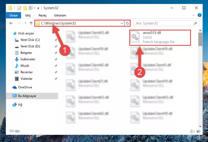Open Yerel Disk (D:) in sidebar

click(x=30, y=46)
